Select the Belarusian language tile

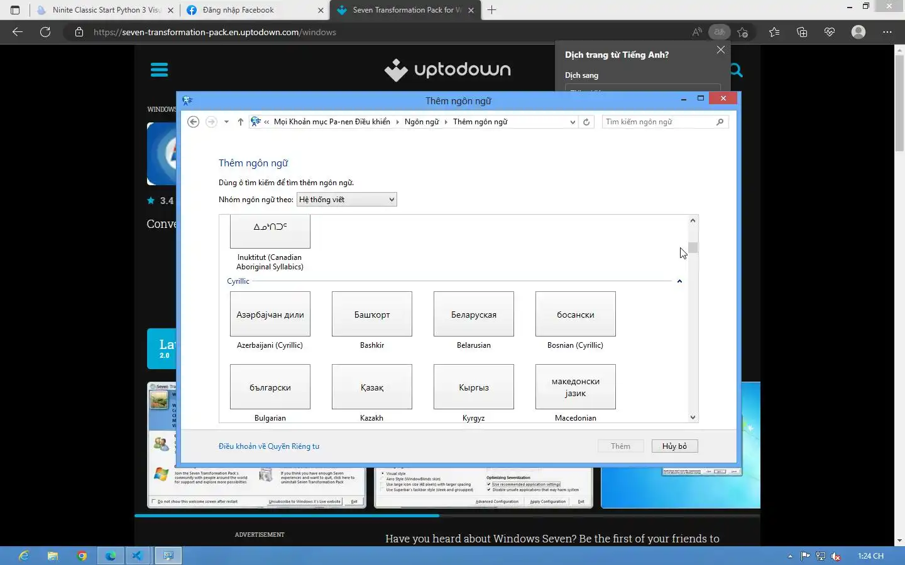[x=474, y=320]
